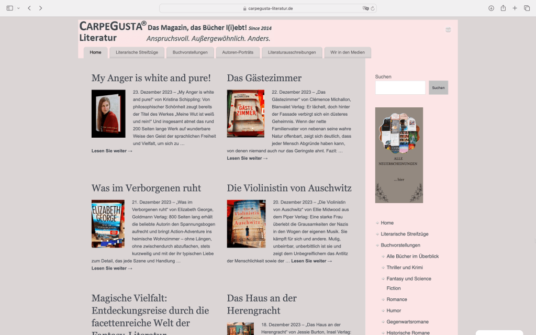
Task: Click the Elizabeth George book cover thumbnail
Action: coord(108,224)
